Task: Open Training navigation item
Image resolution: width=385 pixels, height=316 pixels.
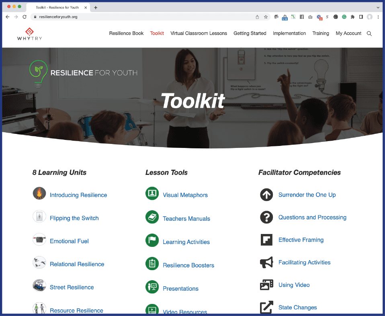Action: tap(321, 33)
